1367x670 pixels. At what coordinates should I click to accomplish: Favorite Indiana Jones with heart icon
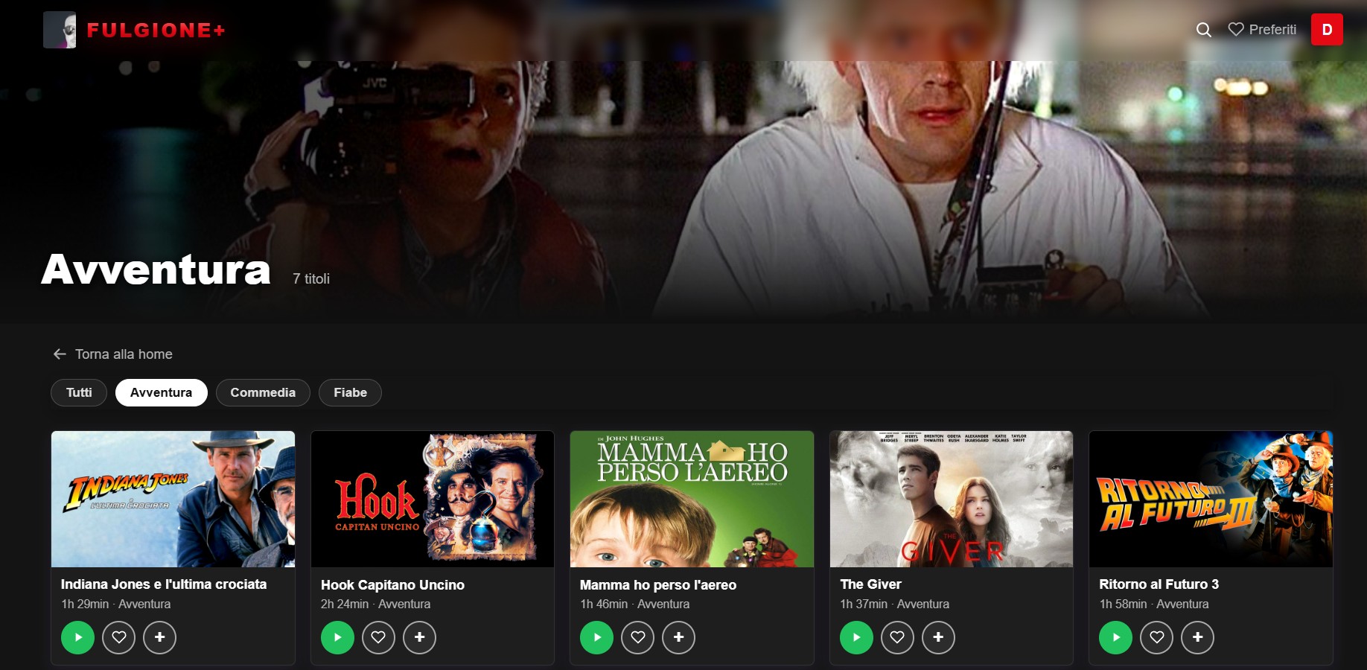(x=118, y=637)
